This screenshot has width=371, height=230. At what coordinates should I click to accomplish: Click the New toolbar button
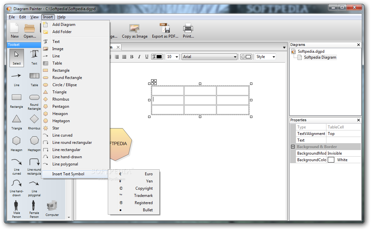[15, 31]
